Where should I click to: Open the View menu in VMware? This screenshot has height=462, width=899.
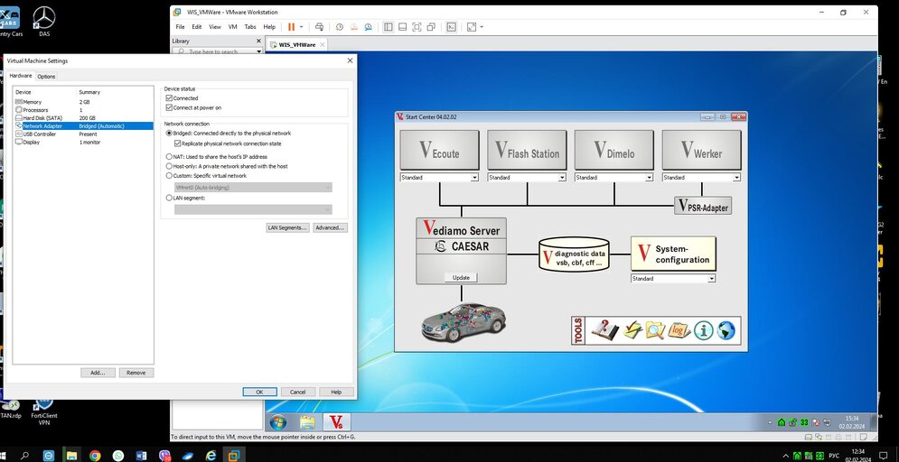215,27
